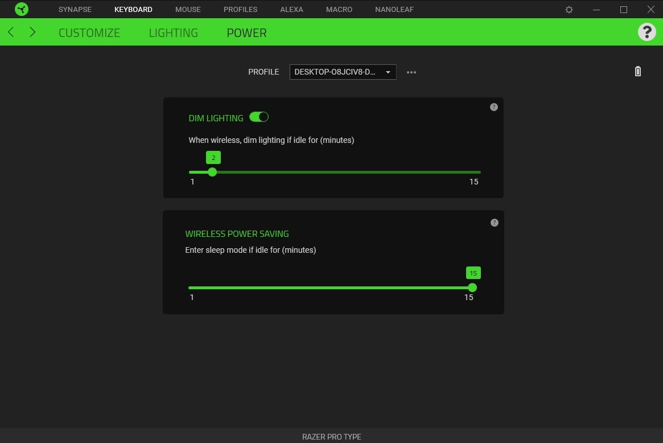Screen dimensions: 663x443
Task: Open the Mouse tab
Action: (188, 9)
